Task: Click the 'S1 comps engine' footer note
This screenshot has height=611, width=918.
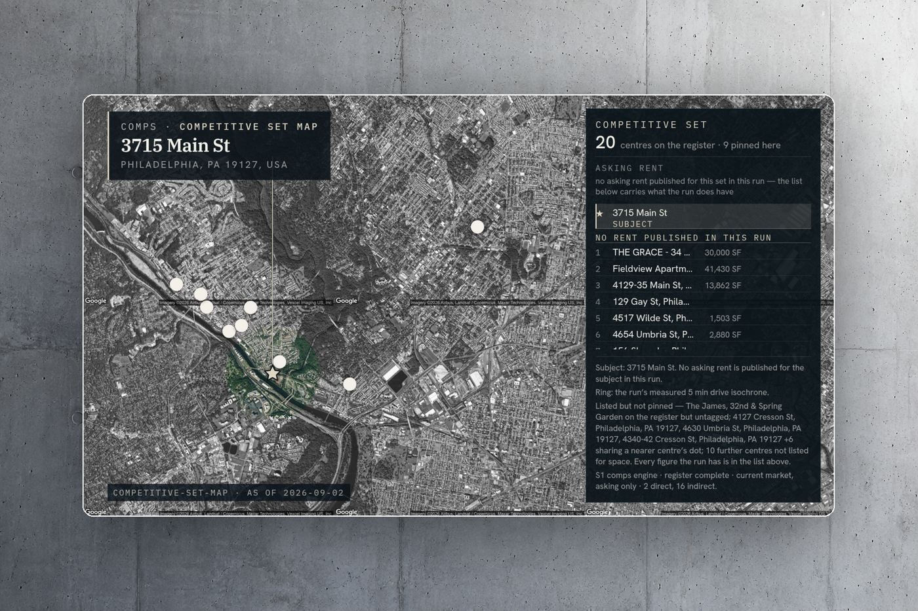Action: click(x=694, y=481)
